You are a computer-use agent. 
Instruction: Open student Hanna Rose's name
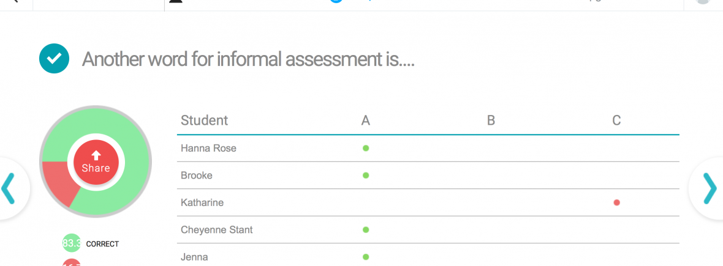208,148
